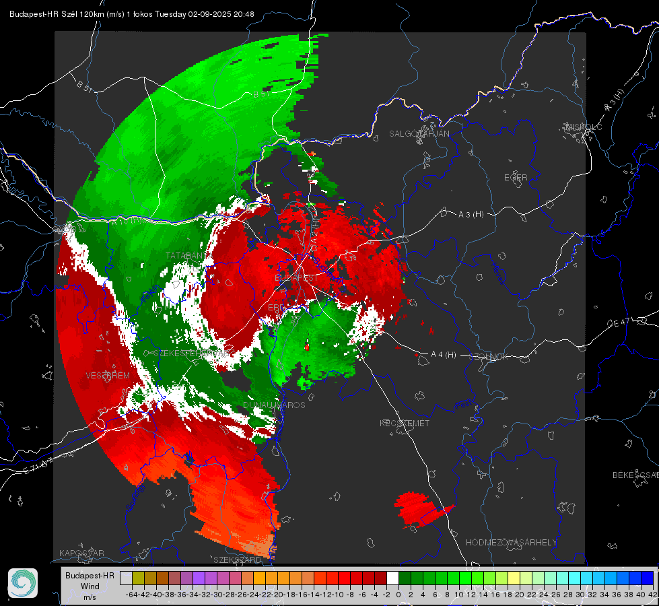Click the BEKESCSABA city label
The image size is (659, 606).
pyautogui.click(x=635, y=475)
